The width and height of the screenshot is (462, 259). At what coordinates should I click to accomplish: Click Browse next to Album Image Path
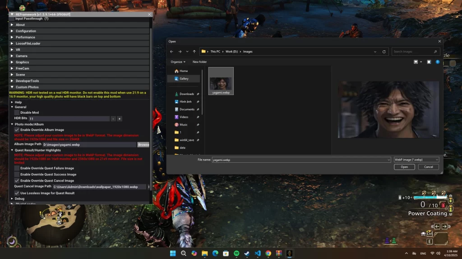(x=143, y=145)
